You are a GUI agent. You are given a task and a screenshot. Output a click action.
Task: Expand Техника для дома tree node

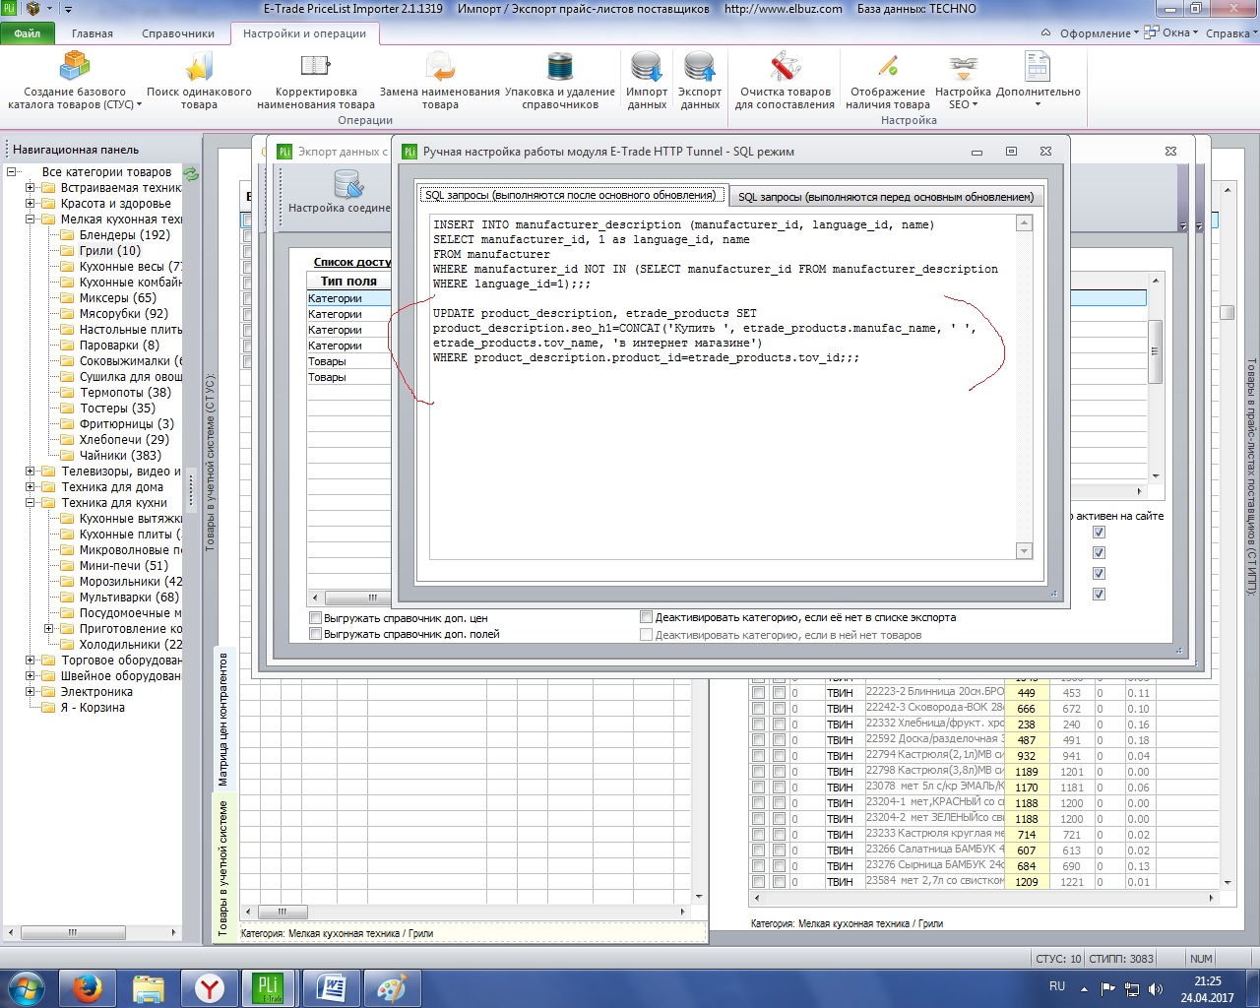[31, 487]
